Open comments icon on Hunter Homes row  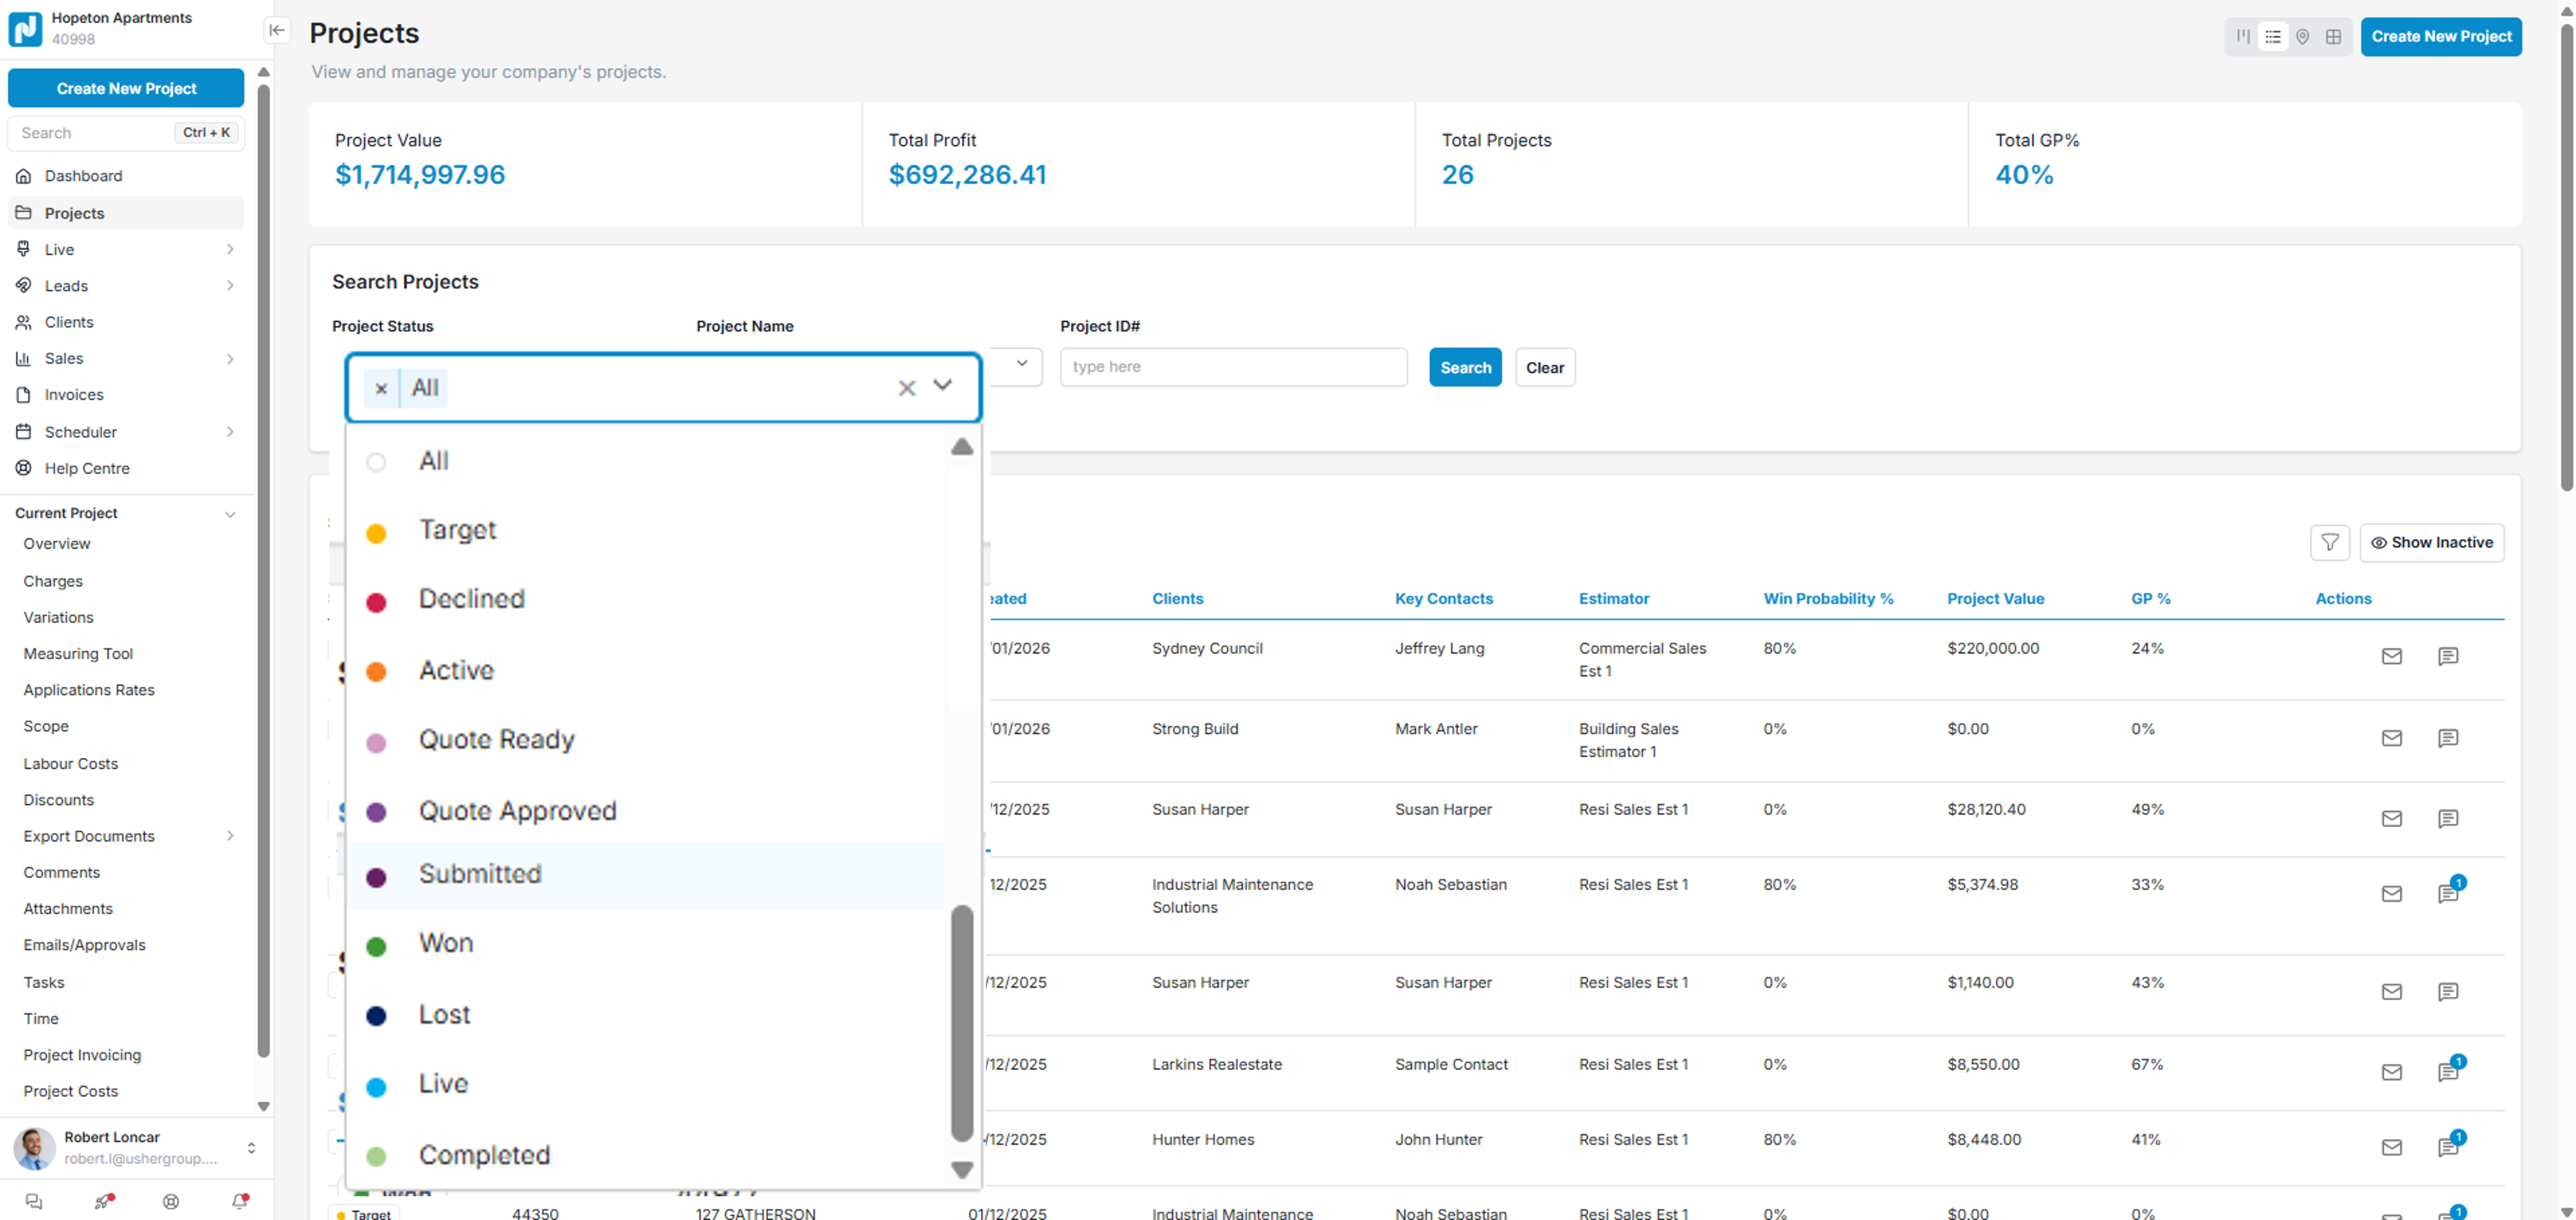click(x=2447, y=1146)
